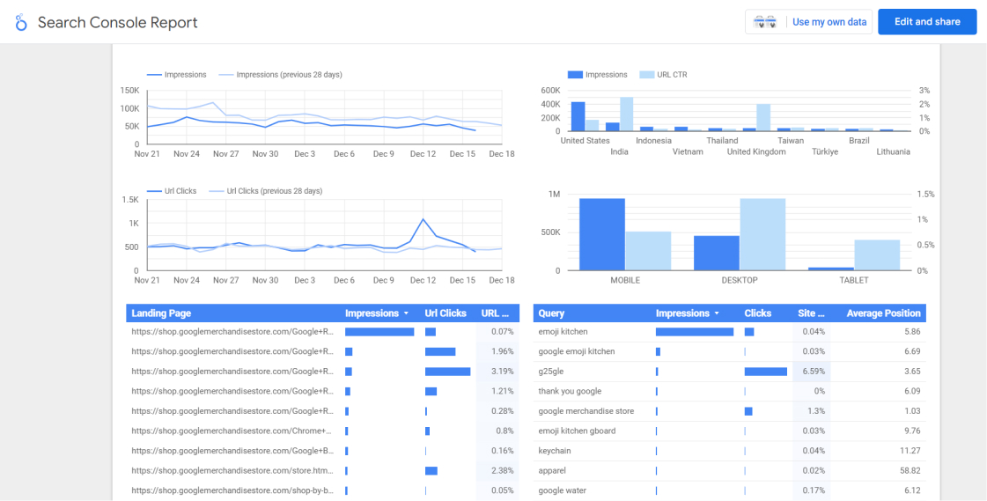Click the 58.82 average position value
Viewport: 987px width, 501px height.
point(910,471)
